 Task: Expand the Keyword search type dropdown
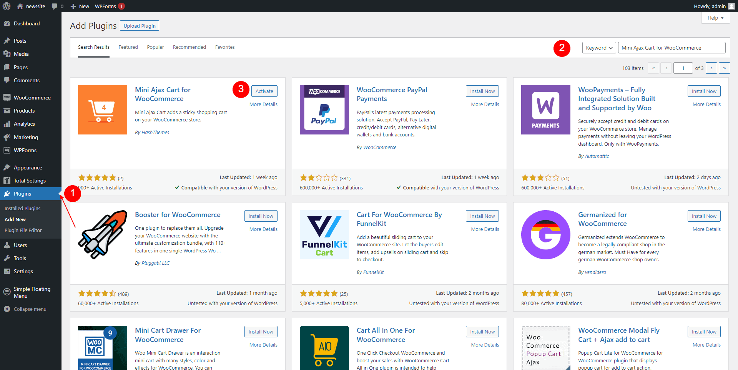[599, 48]
